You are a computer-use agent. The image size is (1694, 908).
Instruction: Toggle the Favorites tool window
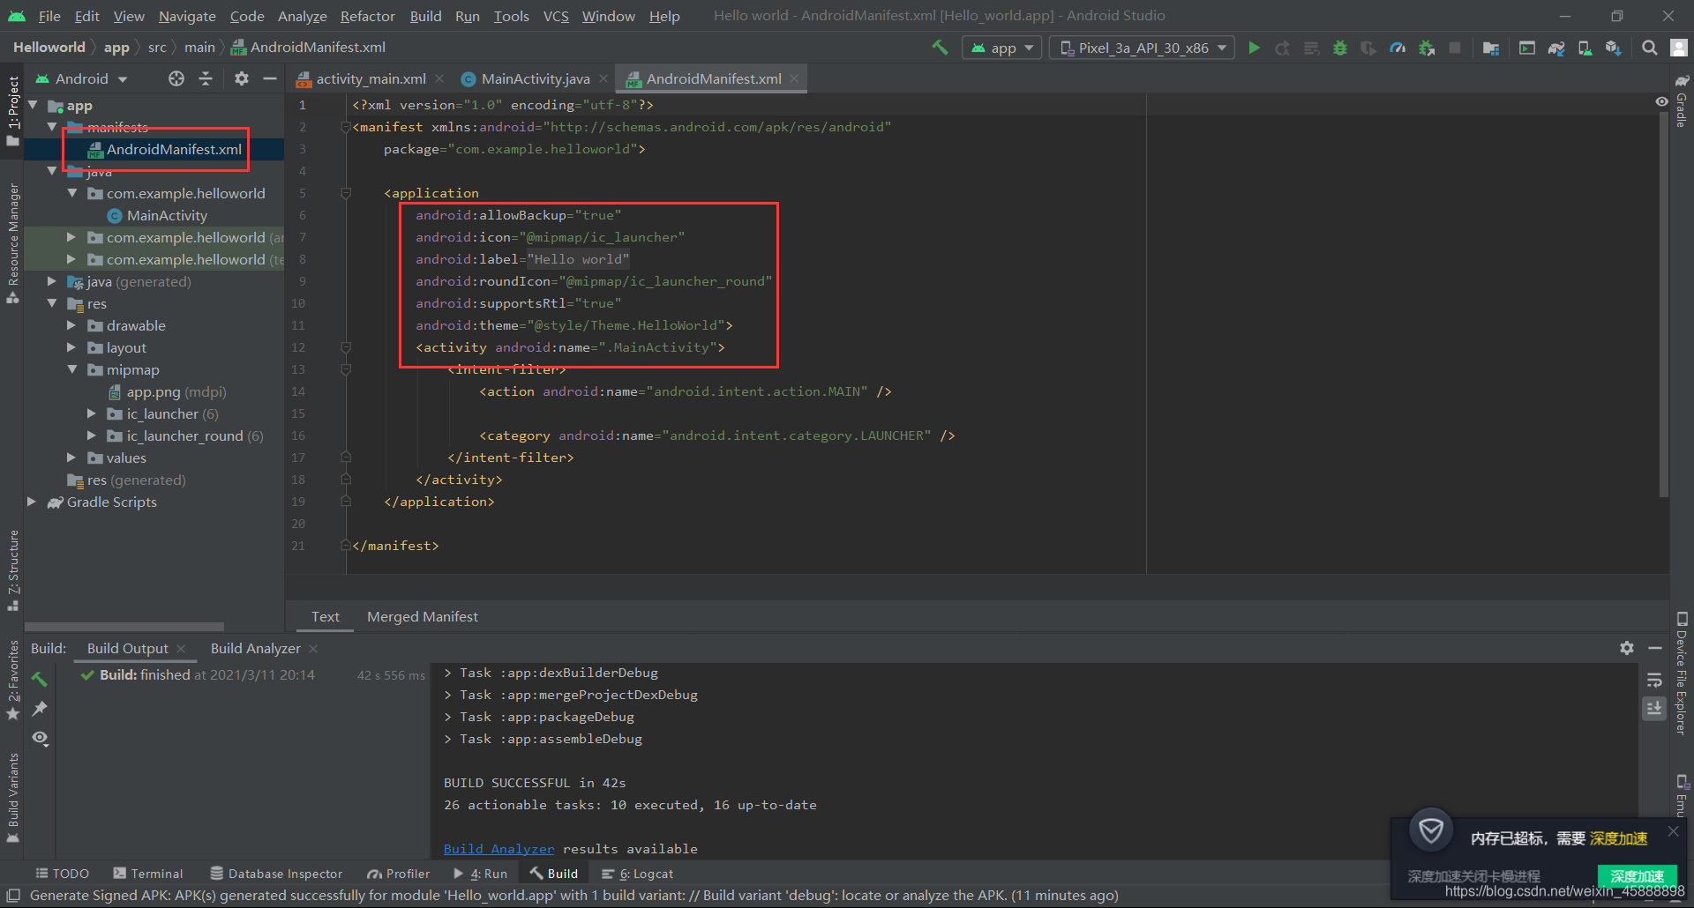tap(12, 679)
